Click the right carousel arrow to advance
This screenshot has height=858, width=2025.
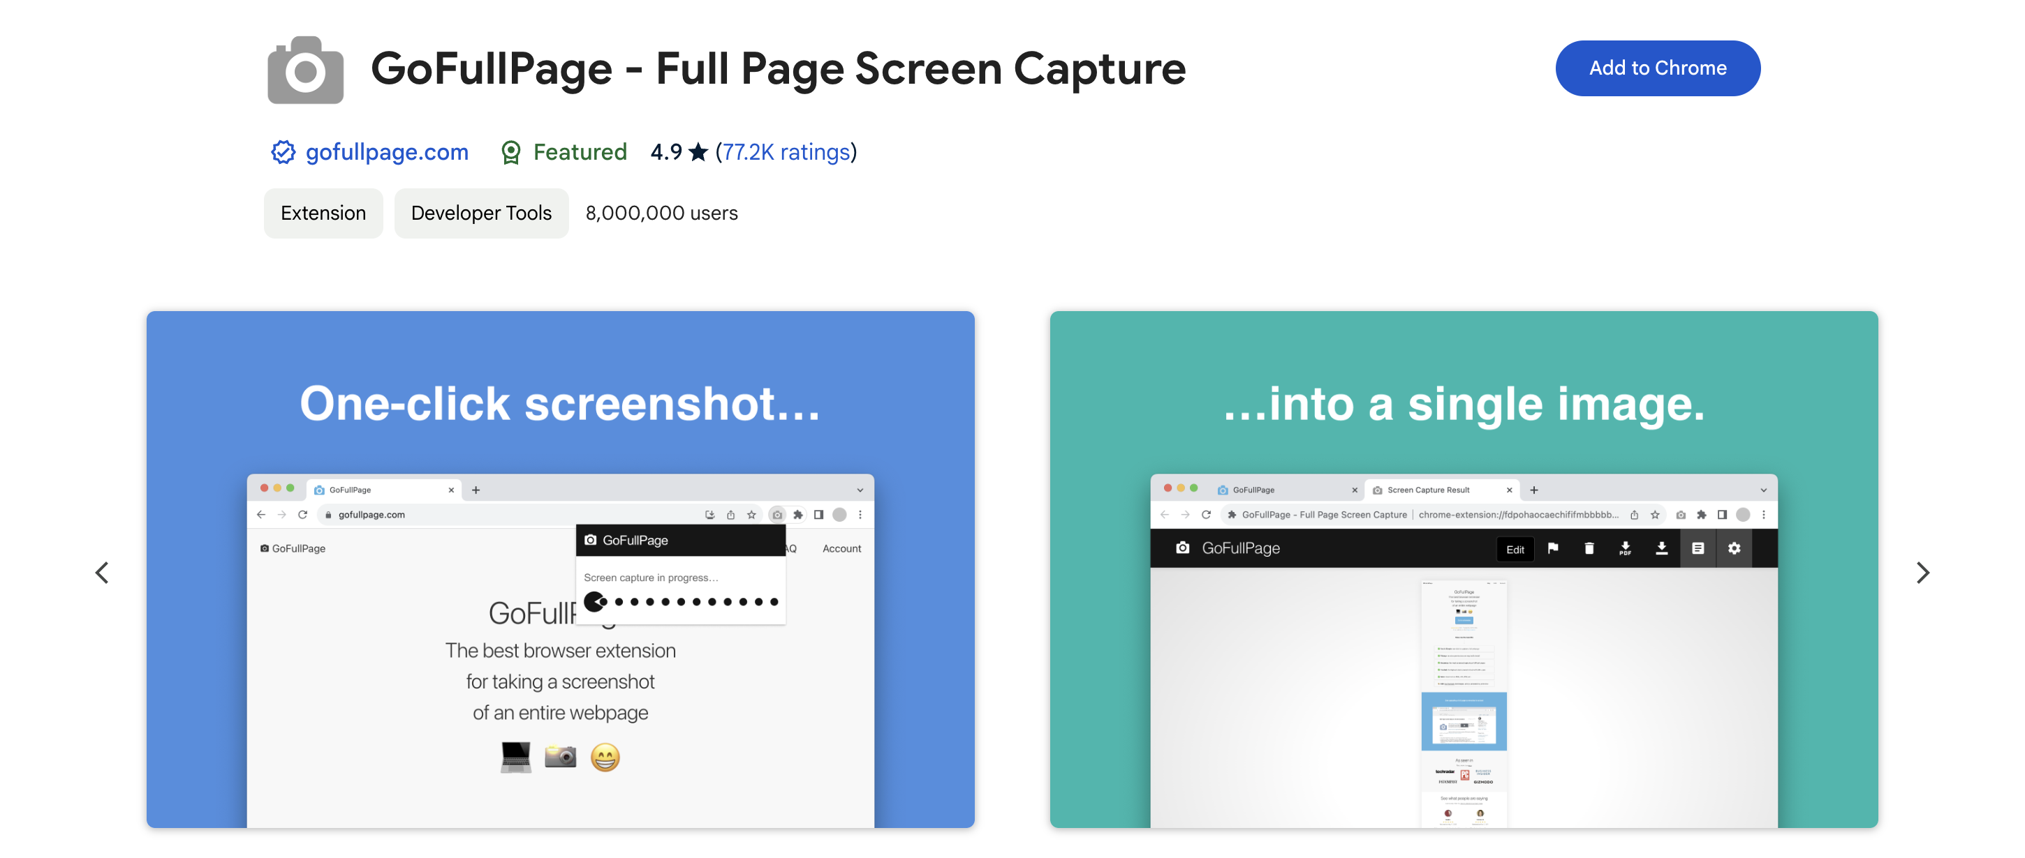tap(1923, 571)
